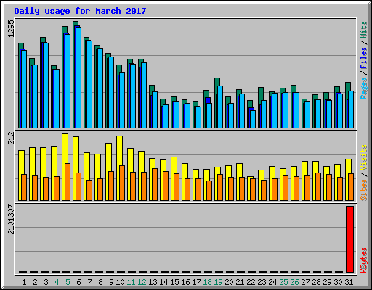Click the yellow 'Visits' legend label

[x=363, y=158]
